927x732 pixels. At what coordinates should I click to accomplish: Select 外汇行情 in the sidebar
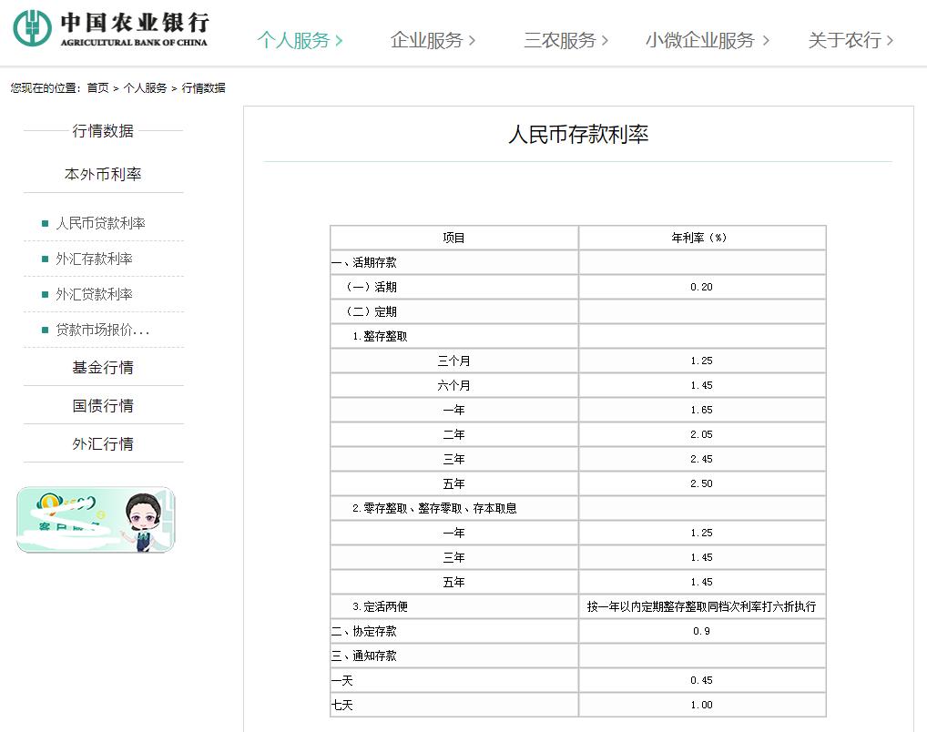[x=102, y=443]
